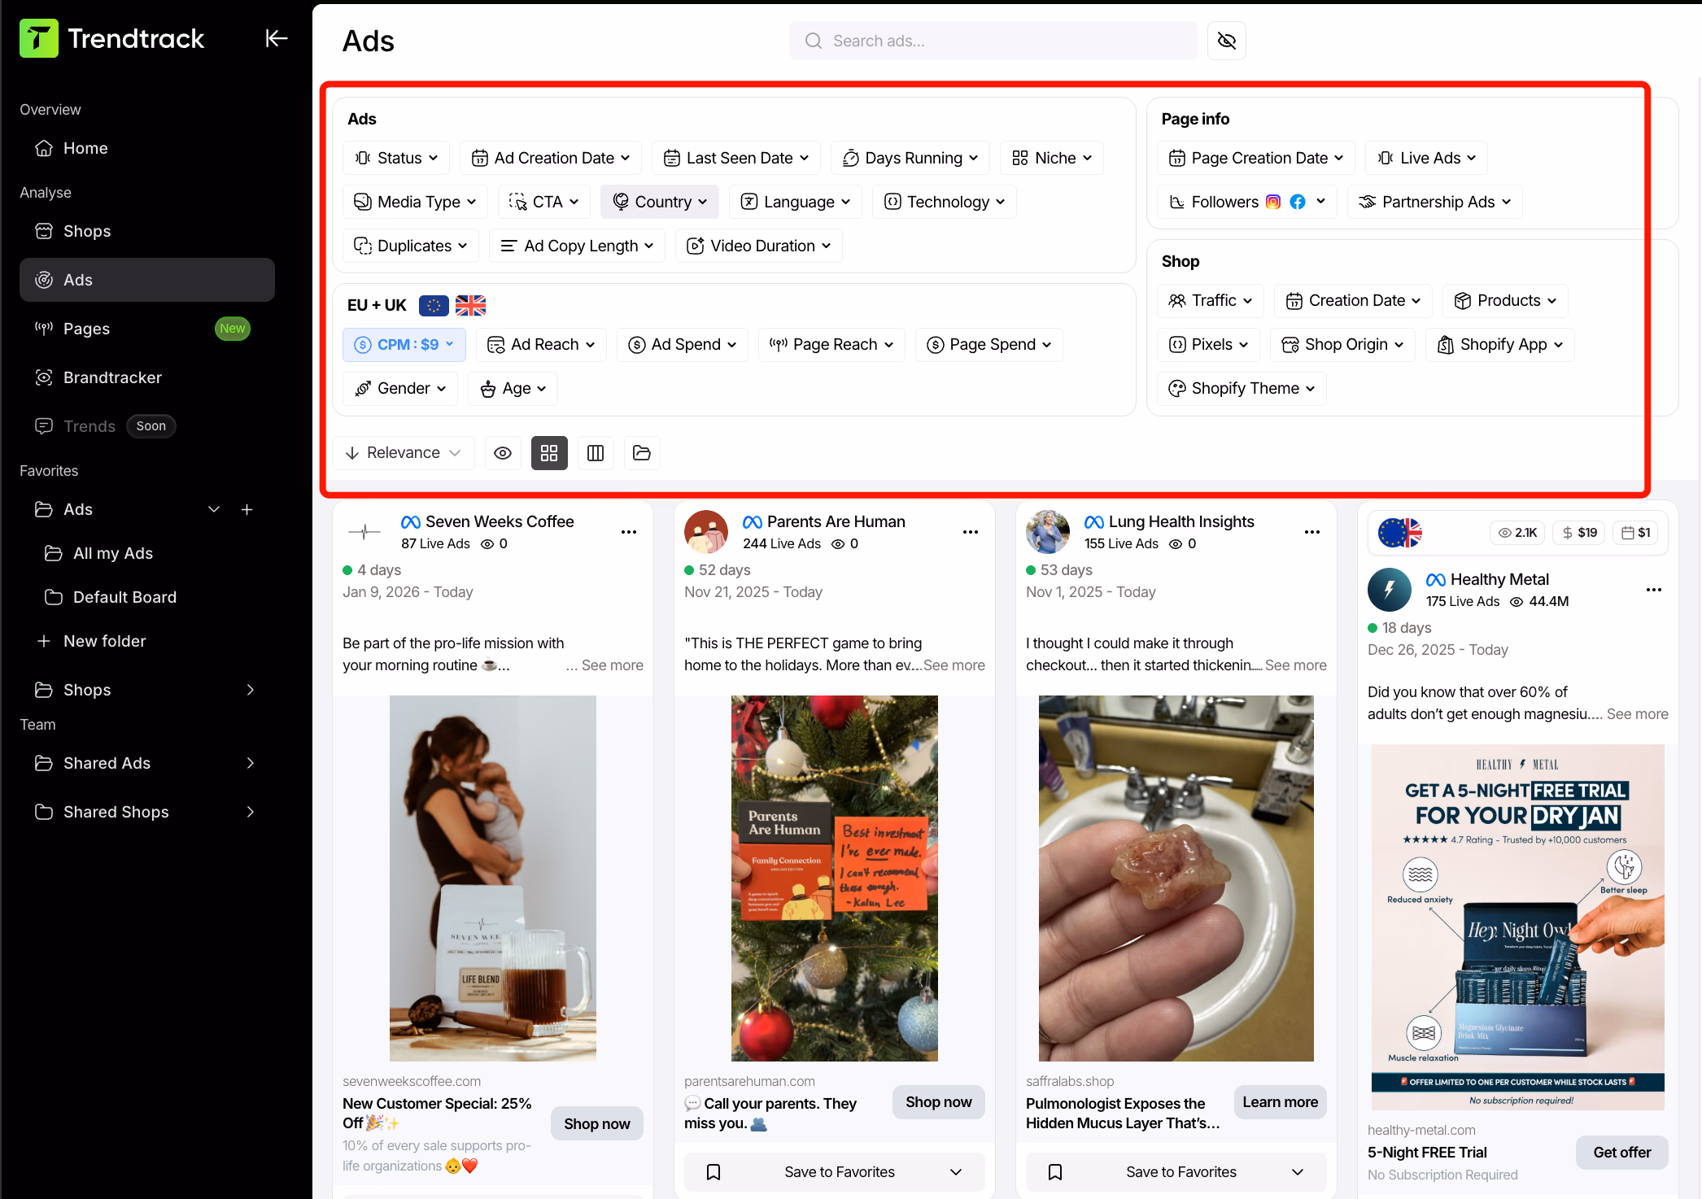Image resolution: width=1702 pixels, height=1199 pixels.
Task: Open the board folder view
Action: 642,453
